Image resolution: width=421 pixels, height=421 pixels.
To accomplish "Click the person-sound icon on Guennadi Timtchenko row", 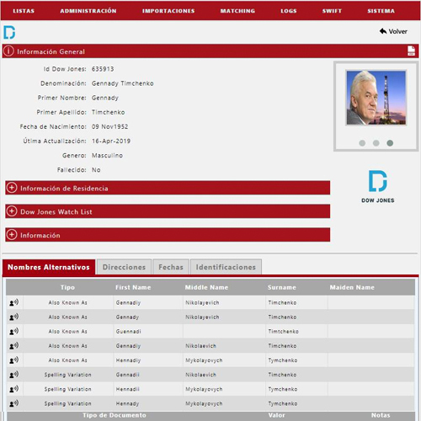I will (x=14, y=331).
